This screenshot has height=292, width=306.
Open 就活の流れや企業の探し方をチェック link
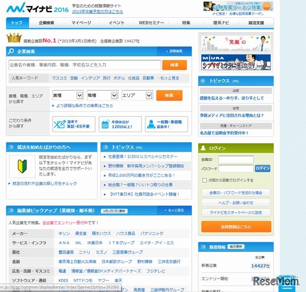[x=44, y=184]
